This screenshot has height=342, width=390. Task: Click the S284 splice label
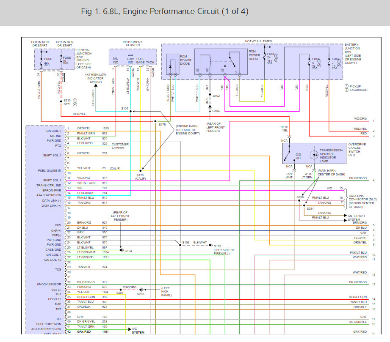coord(310,209)
